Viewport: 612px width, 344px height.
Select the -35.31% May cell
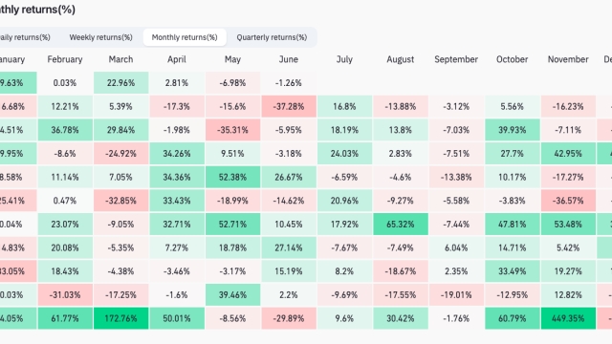click(x=232, y=130)
